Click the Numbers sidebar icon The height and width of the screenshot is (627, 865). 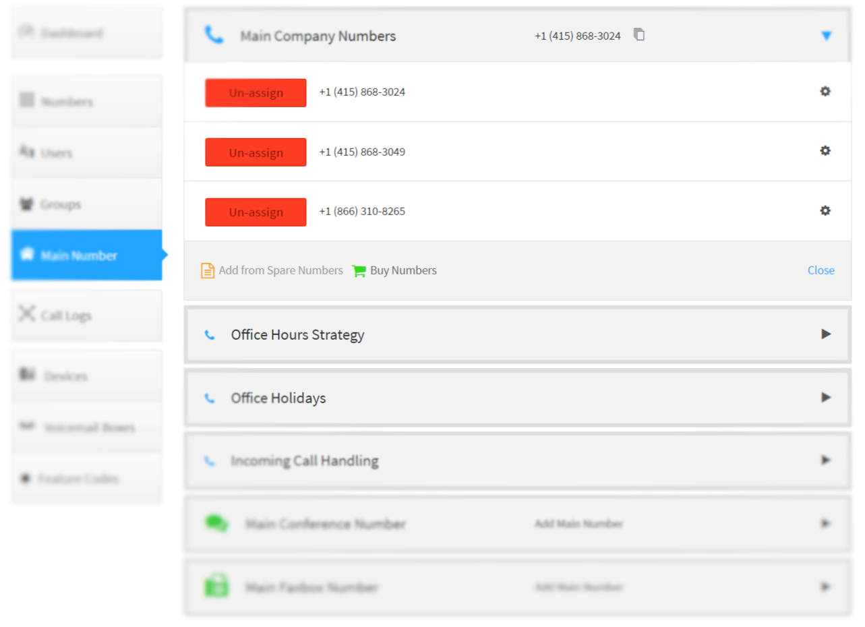pos(27,100)
